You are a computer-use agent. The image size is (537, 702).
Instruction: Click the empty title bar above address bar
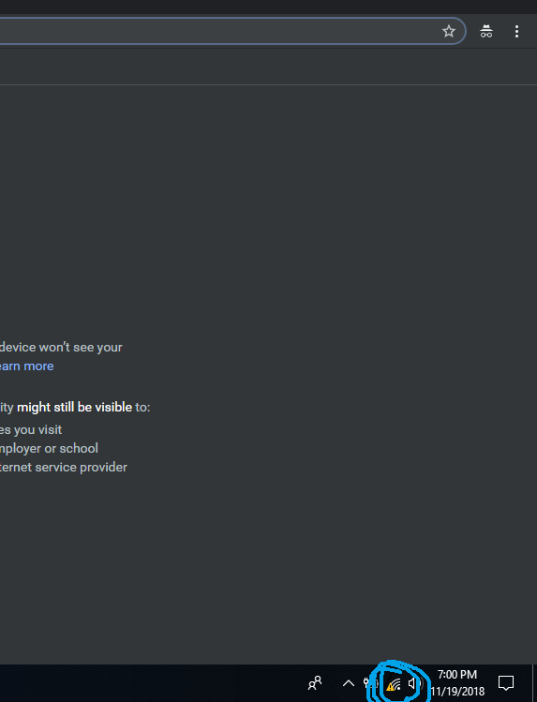[x=268, y=7]
